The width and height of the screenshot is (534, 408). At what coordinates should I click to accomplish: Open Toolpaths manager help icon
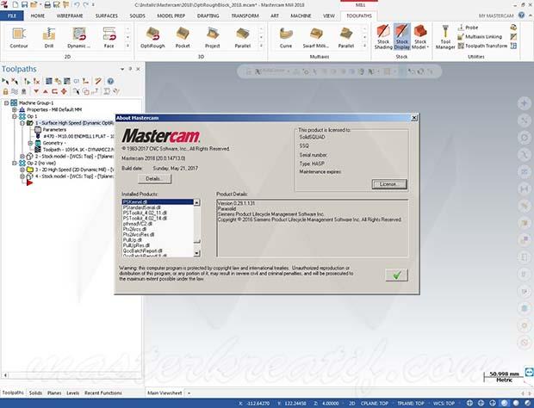point(110,81)
